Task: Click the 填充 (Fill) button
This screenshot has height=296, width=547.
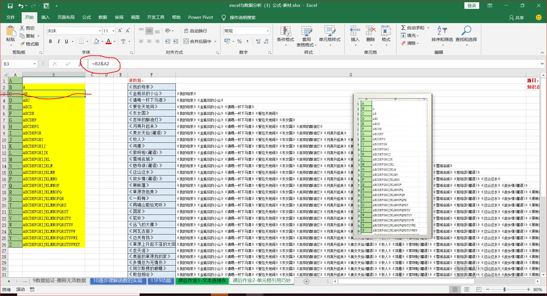Action: (x=410, y=35)
